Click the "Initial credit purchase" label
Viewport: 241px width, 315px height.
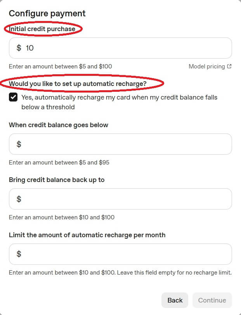click(42, 29)
